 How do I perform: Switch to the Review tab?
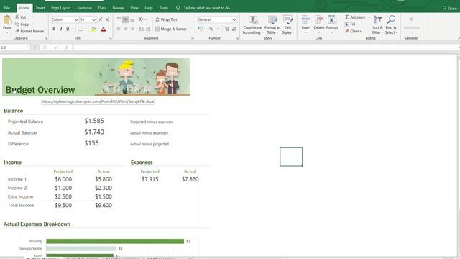tap(118, 8)
